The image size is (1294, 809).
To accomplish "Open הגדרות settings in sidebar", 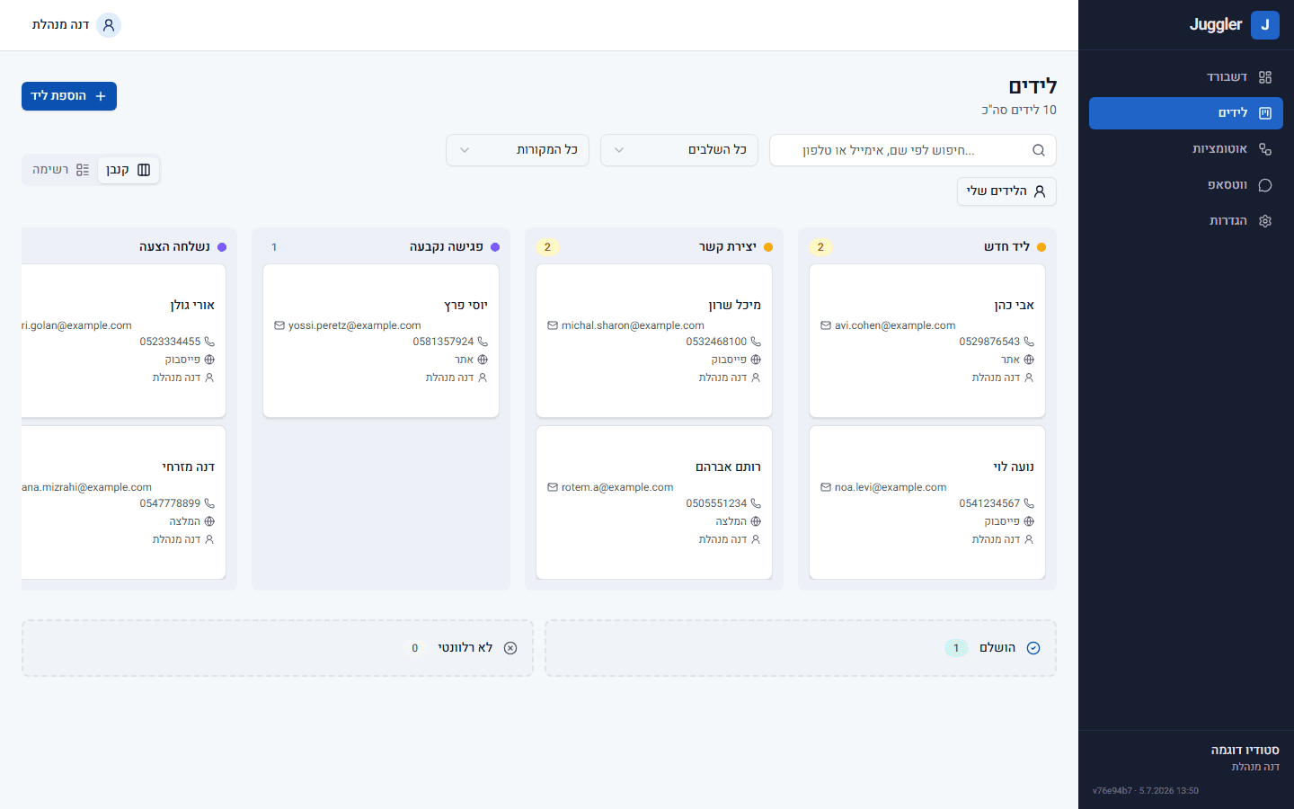I will [x=1185, y=221].
